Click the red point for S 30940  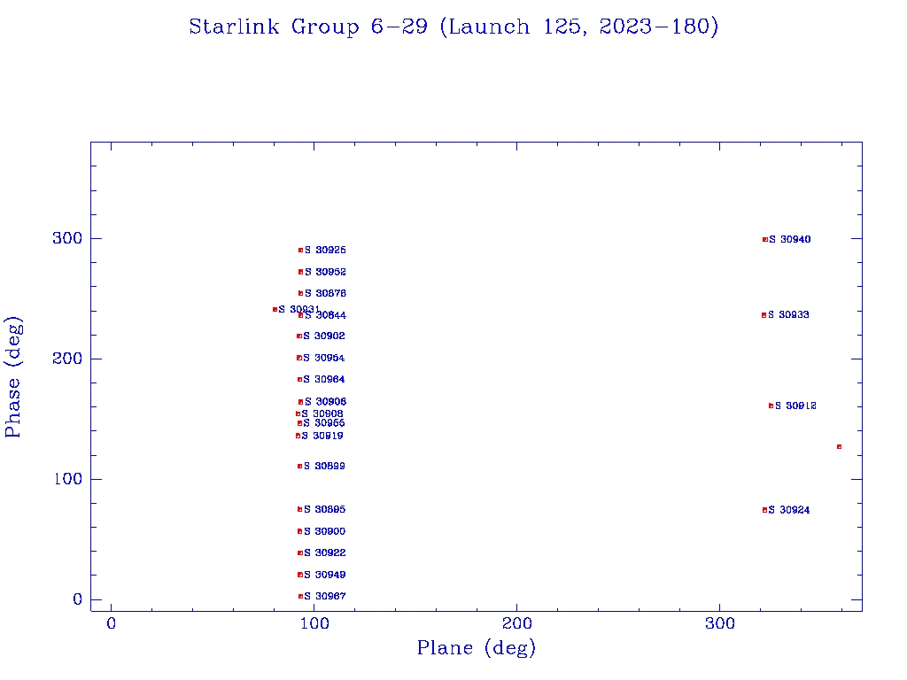(764, 239)
